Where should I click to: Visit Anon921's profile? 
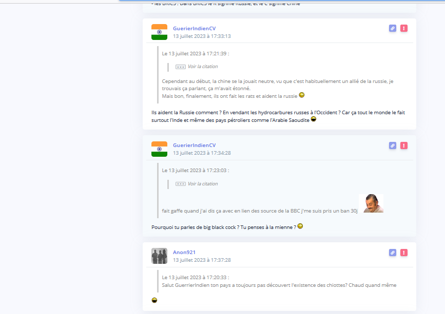tap(184, 253)
